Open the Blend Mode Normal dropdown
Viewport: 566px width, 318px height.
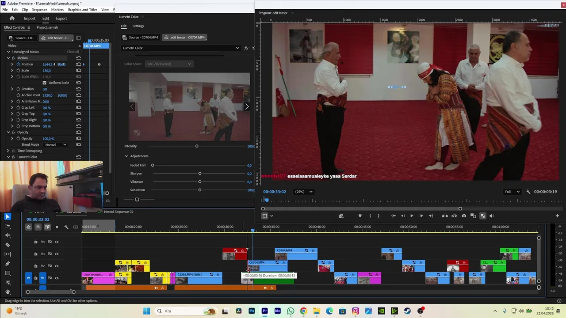point(55,145)
